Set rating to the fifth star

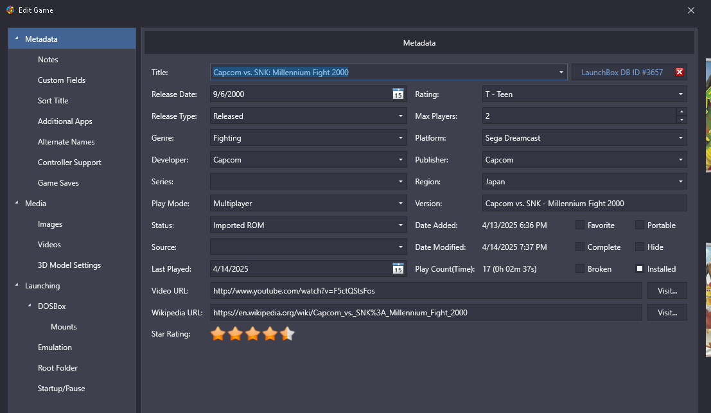click(287, 333)
